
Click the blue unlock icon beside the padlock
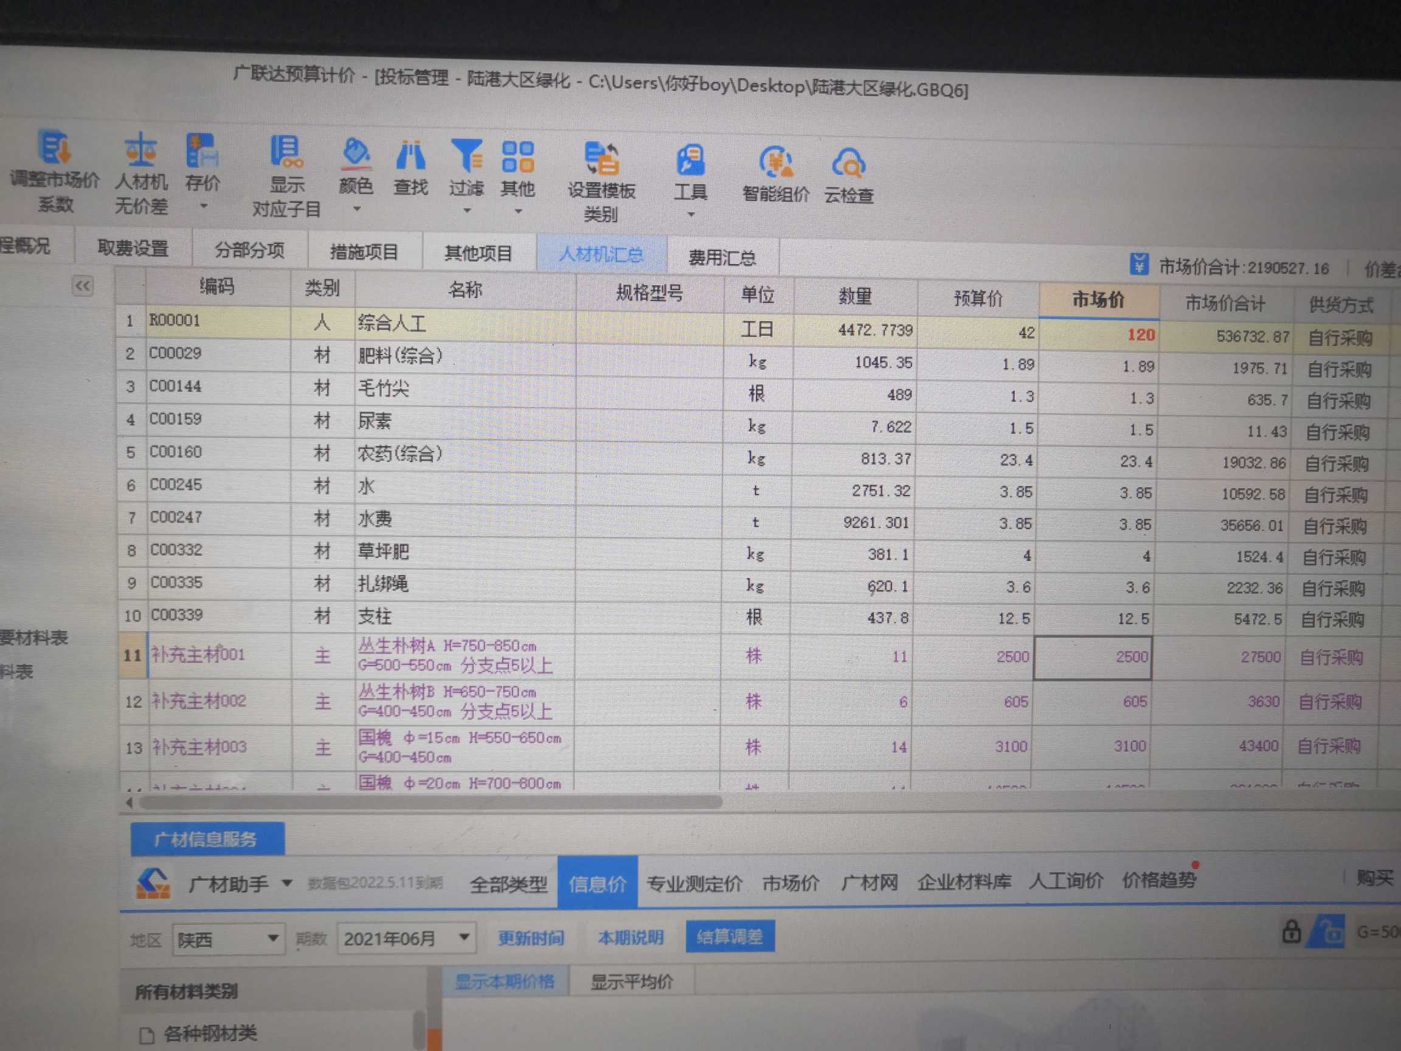pos(1328,931)
